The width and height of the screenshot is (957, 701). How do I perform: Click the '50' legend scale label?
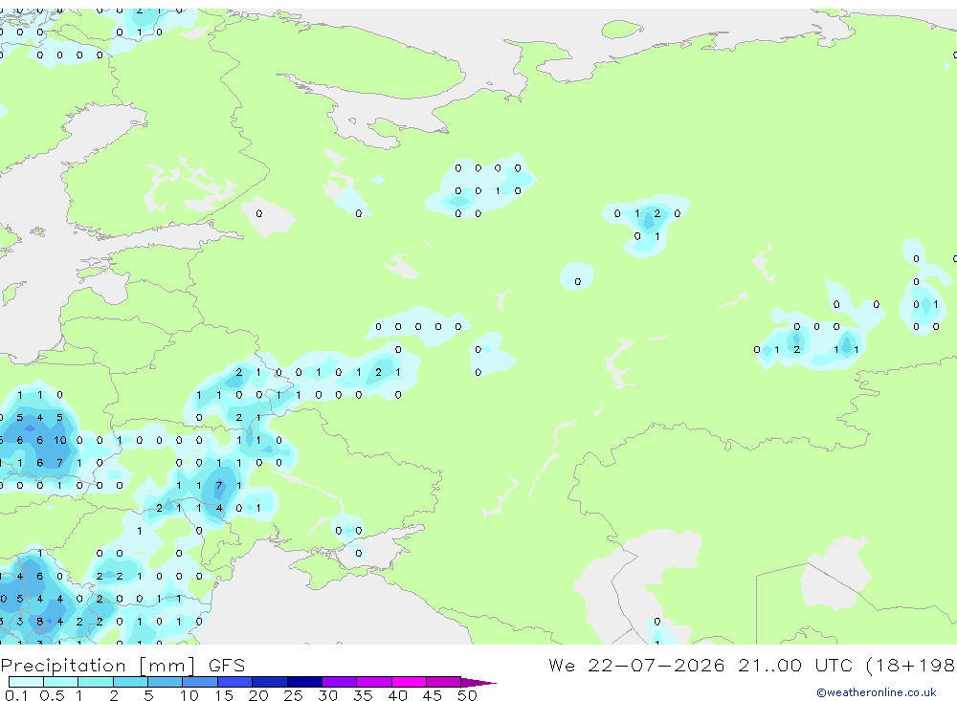(x=467, y=695)
